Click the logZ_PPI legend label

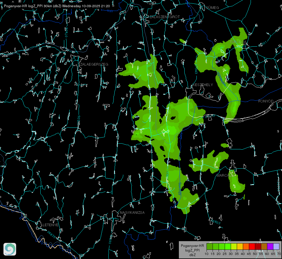pos(192,250)
